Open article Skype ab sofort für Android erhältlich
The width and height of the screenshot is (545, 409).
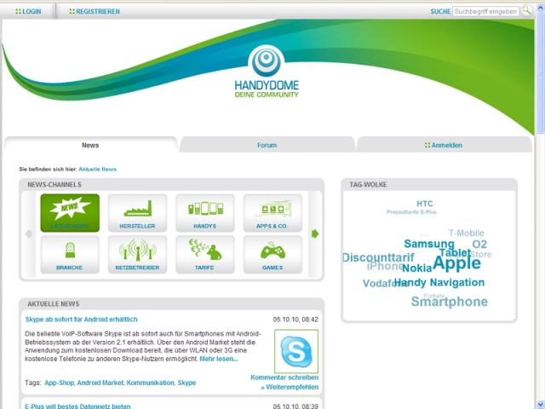pyautogui.click(x=82, y=320)
